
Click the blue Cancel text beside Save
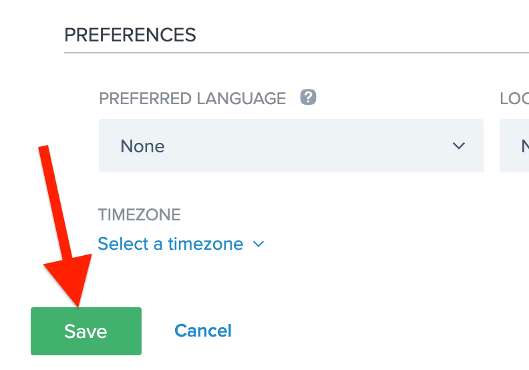203,331
